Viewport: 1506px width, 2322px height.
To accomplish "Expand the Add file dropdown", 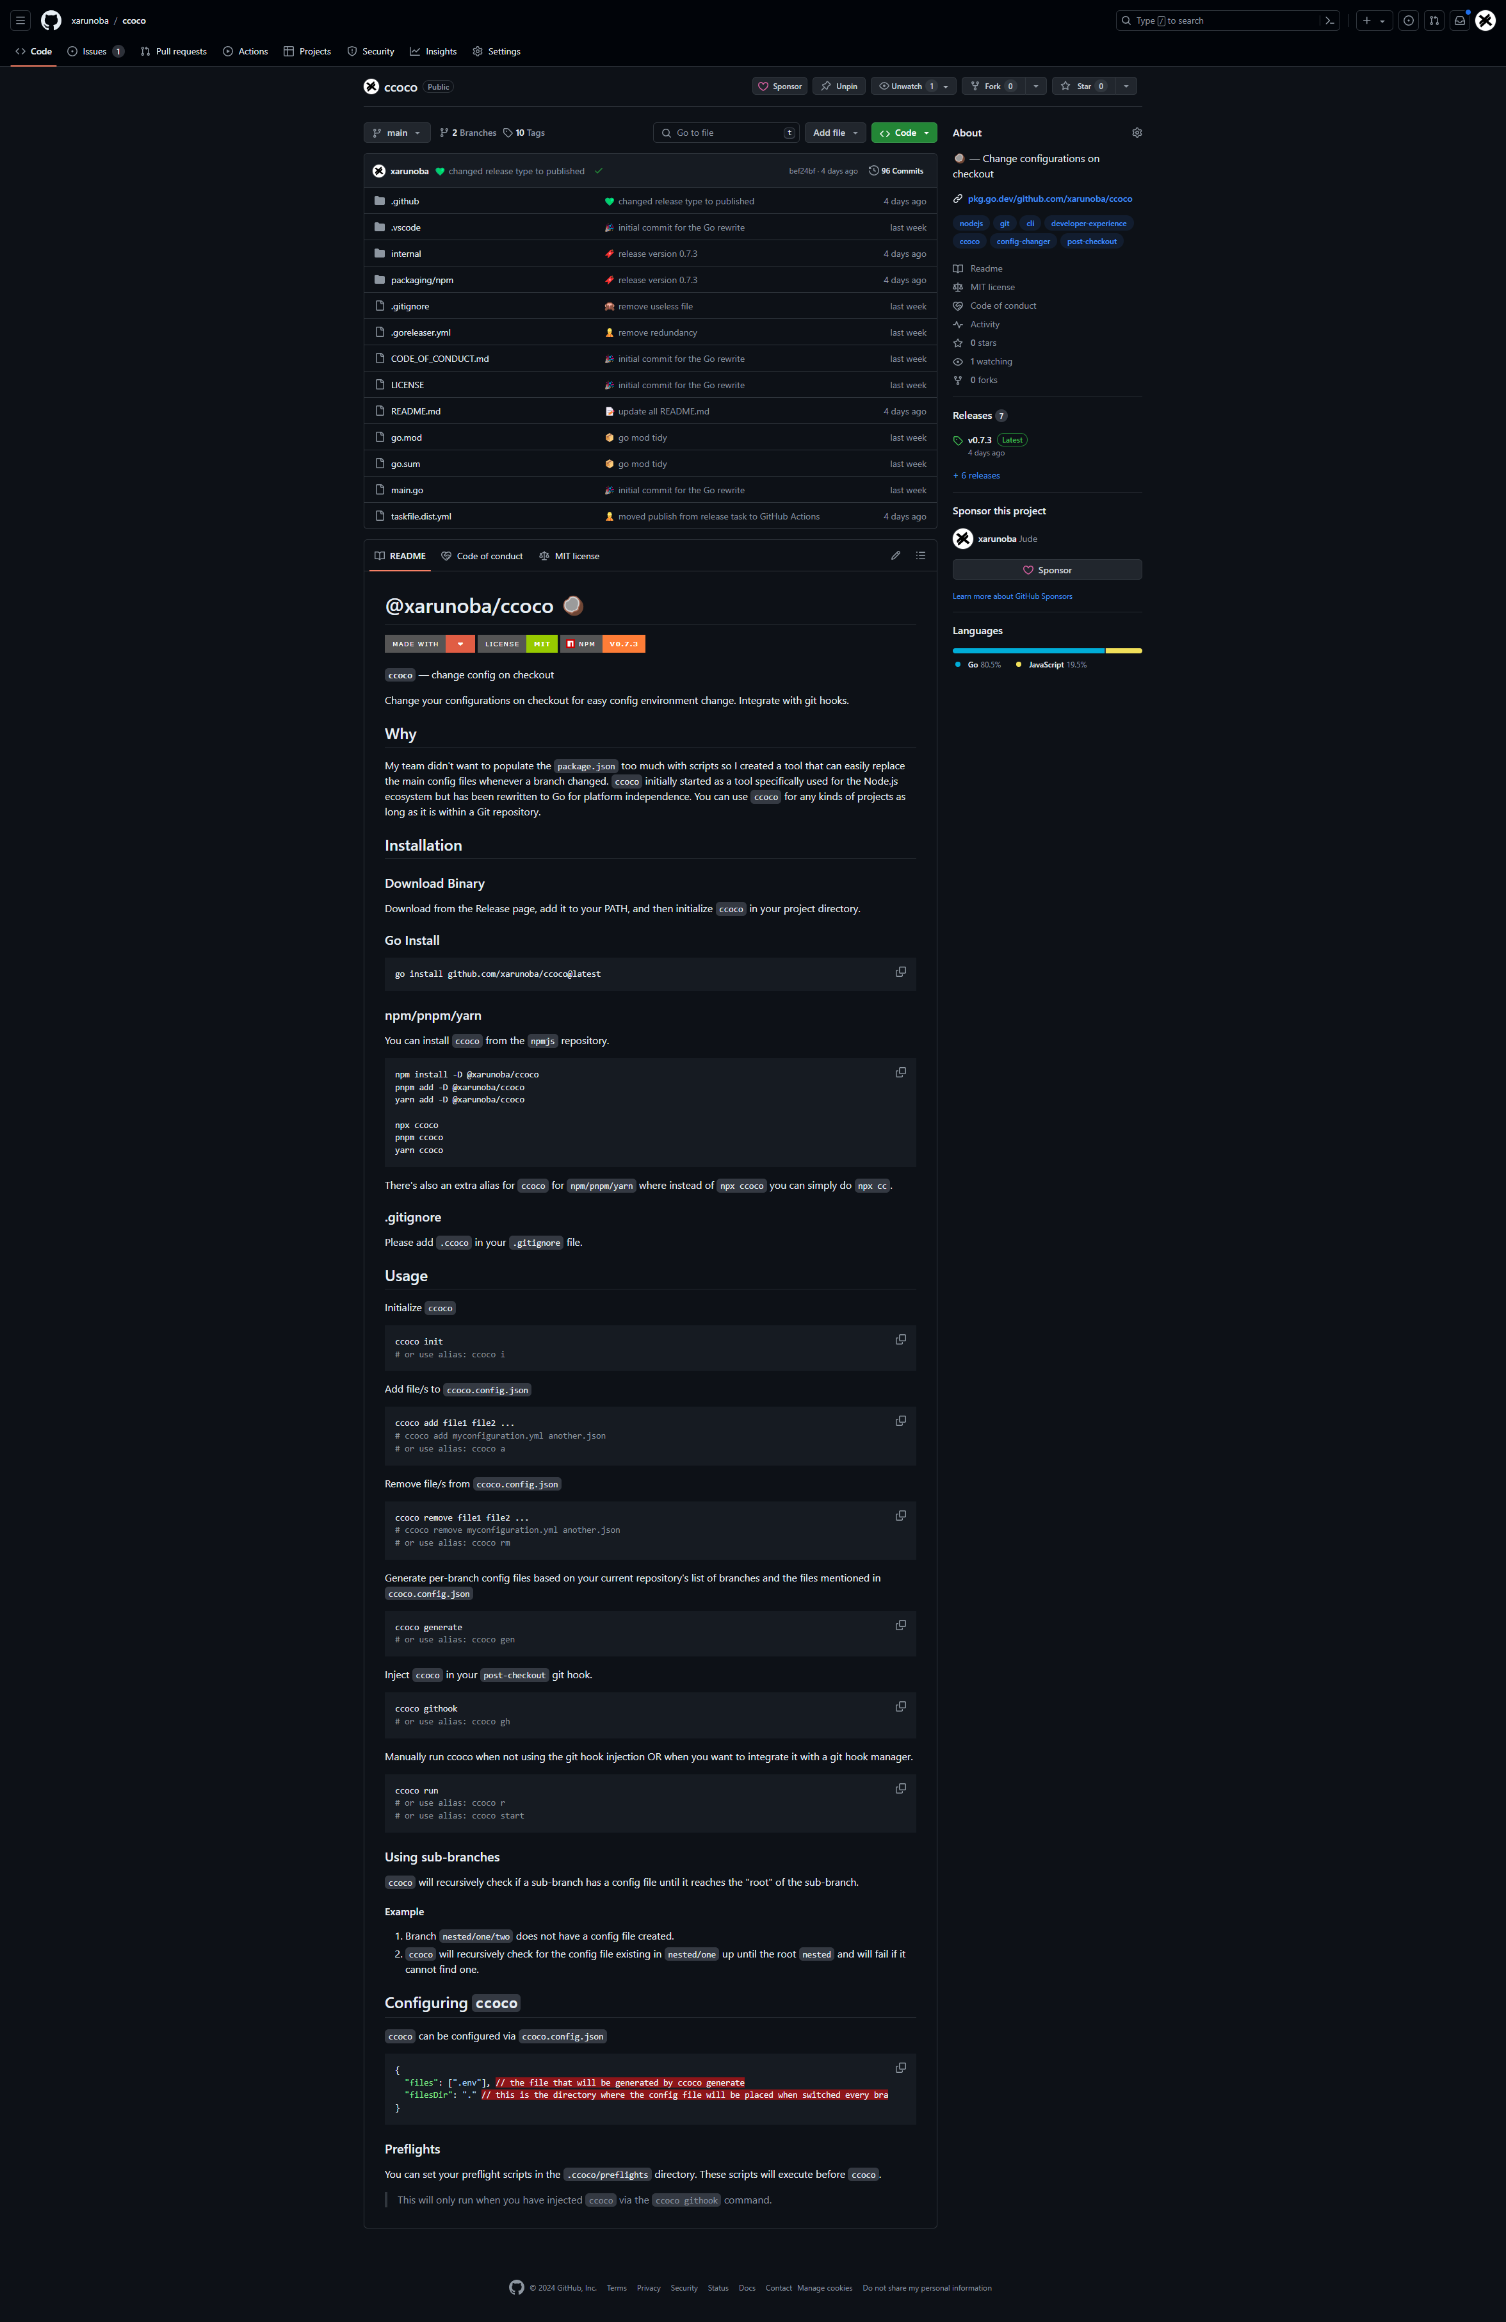I will (x=834, y=133).
